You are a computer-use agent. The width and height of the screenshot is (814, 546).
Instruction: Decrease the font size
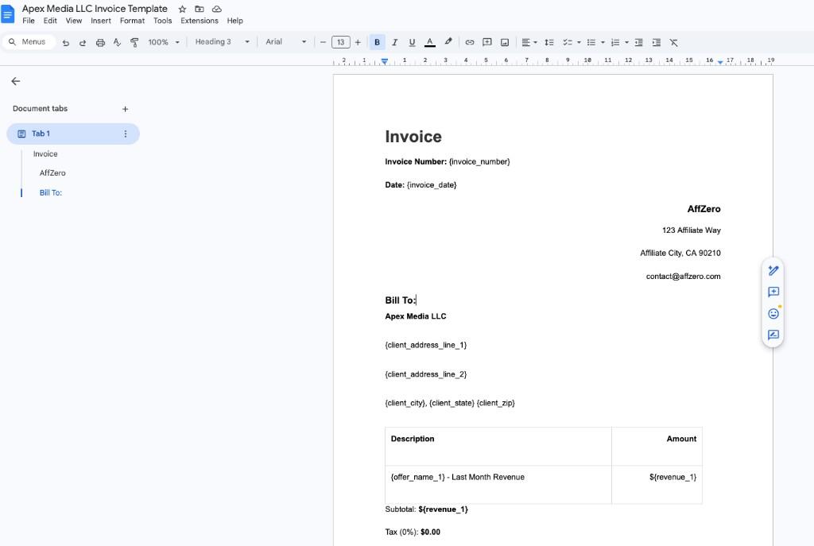[323, 43]
